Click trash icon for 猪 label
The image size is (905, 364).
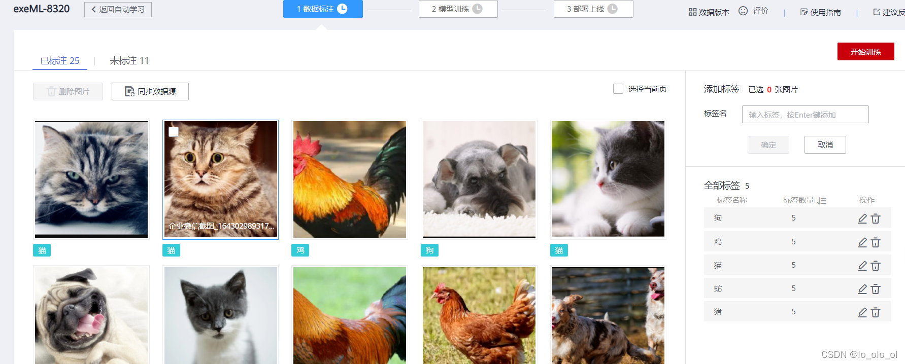pyautogui.click(x=876, y=312)
